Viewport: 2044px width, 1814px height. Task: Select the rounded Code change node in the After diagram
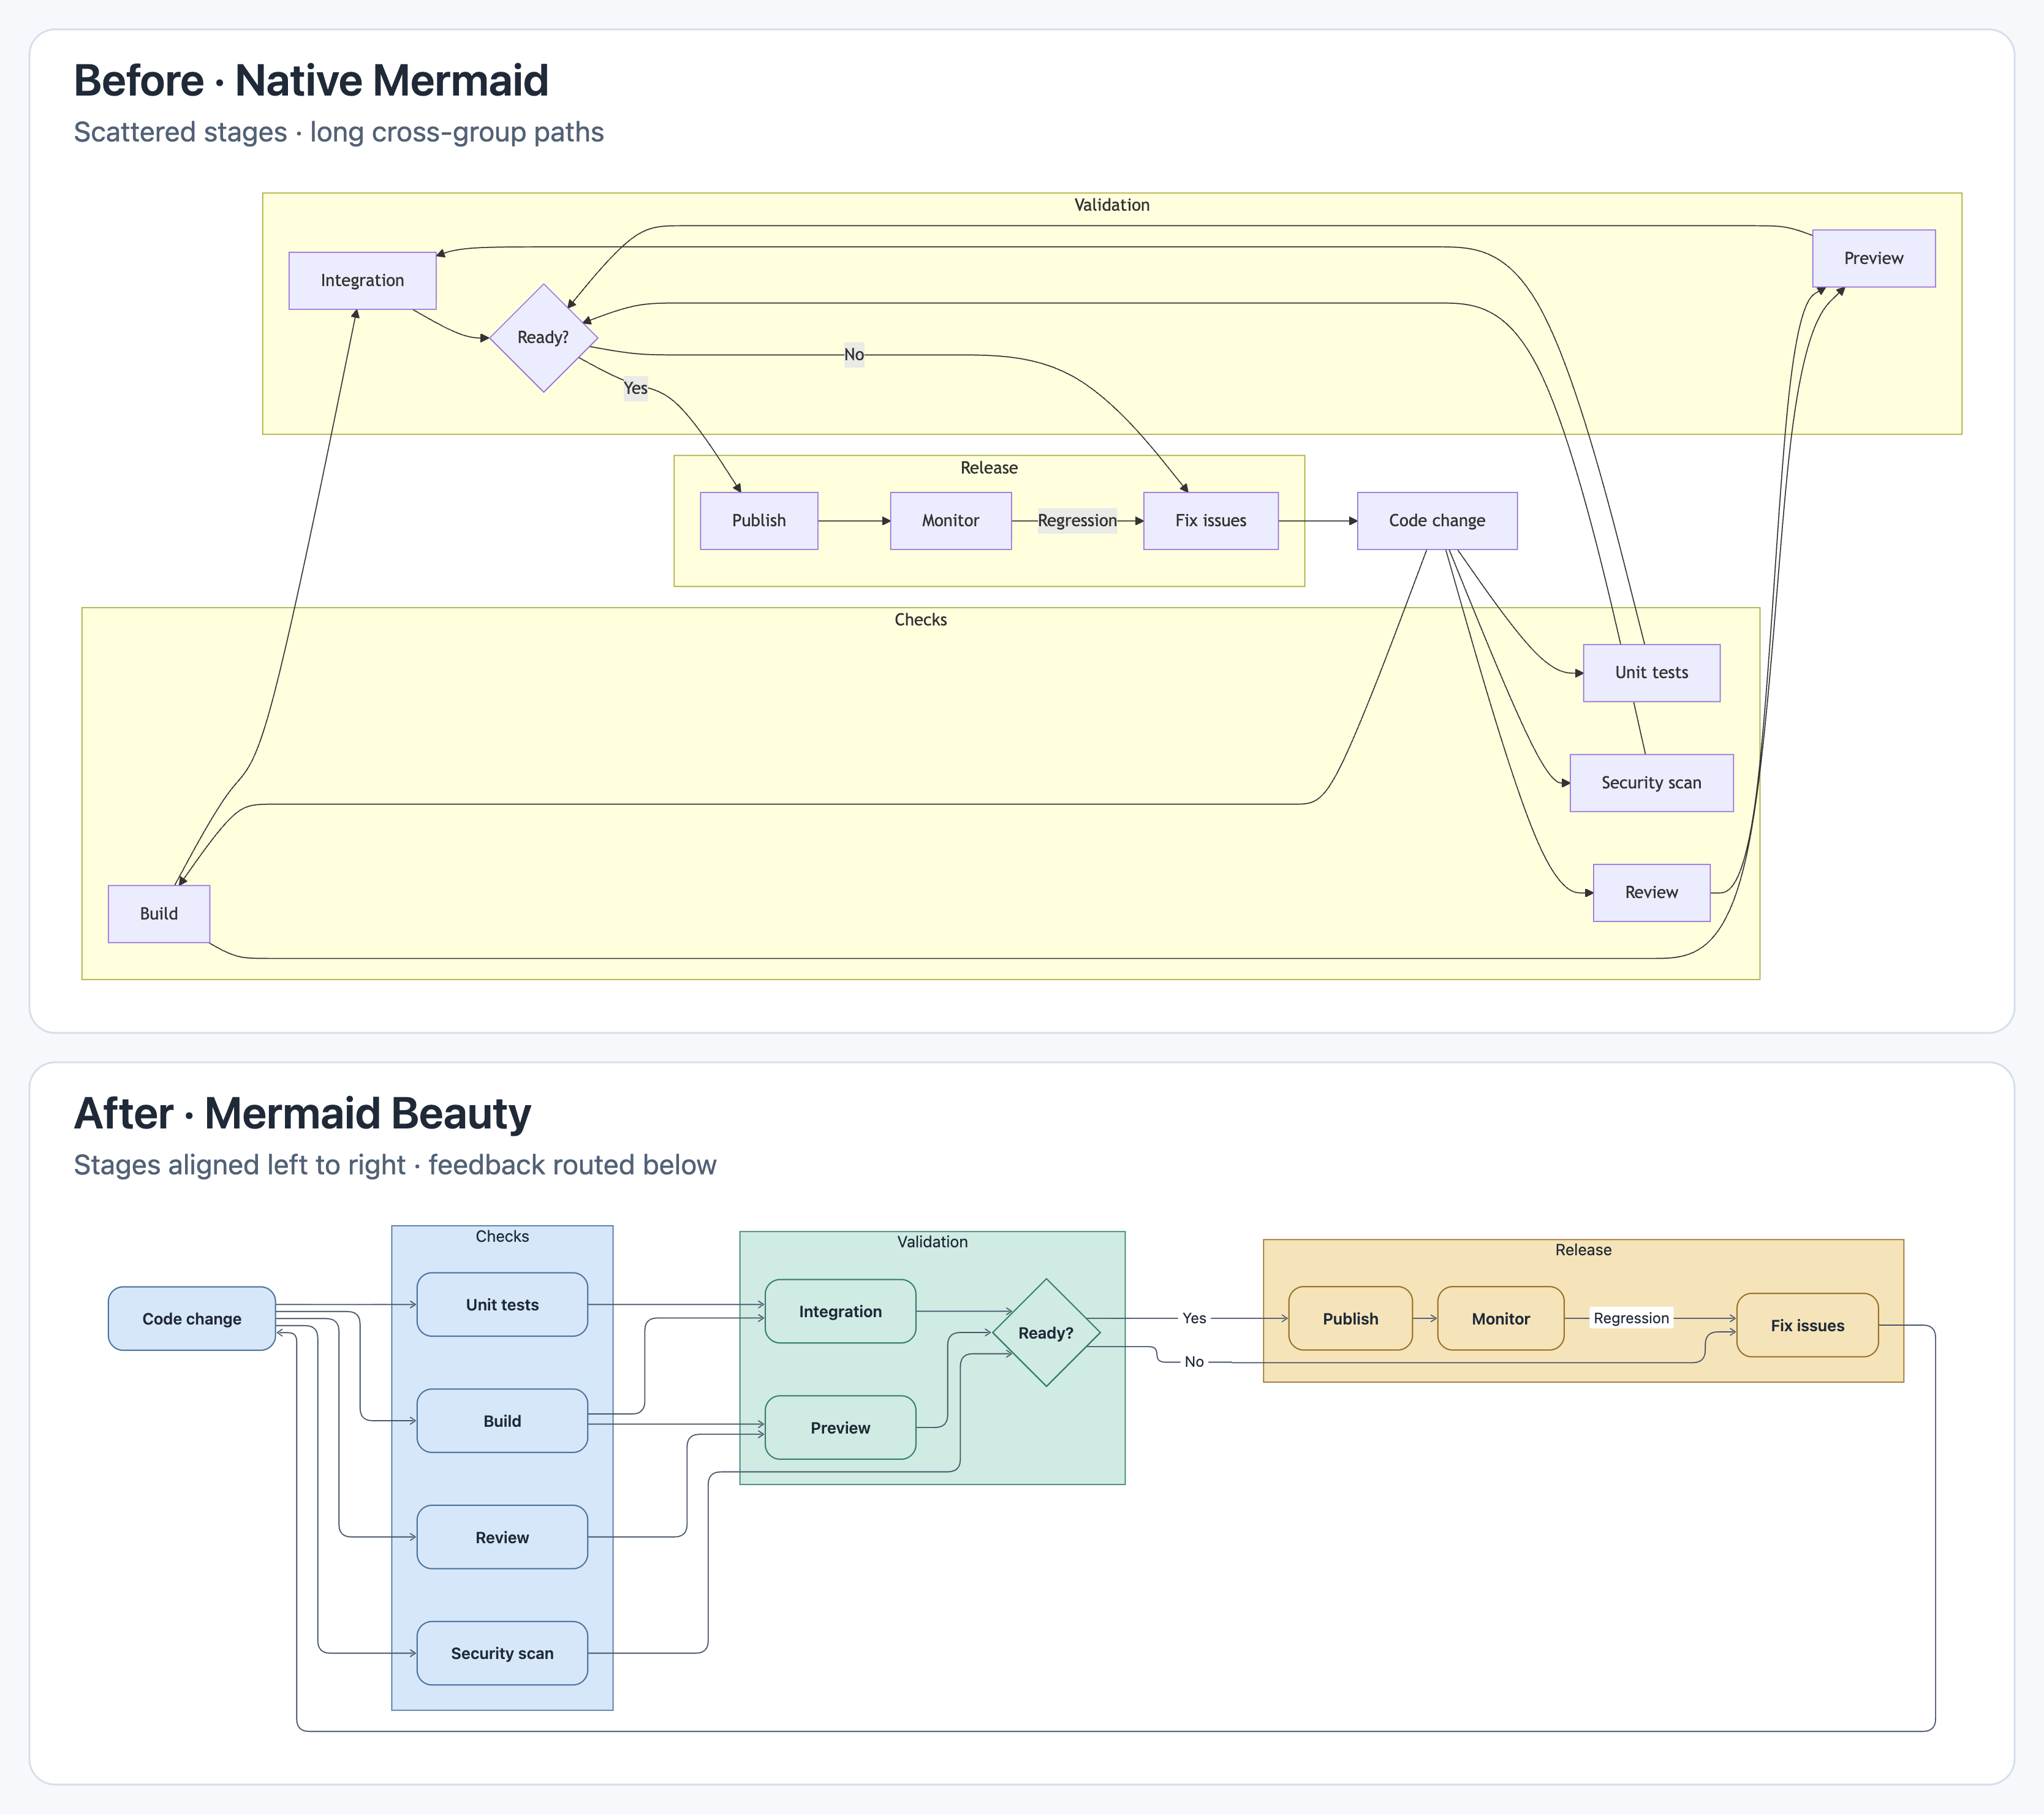pos(191,1319)
